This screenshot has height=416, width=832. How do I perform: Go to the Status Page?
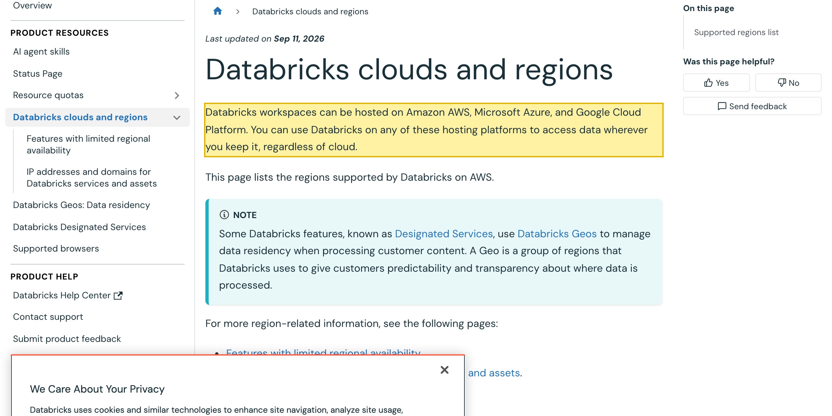click(38, 74)
